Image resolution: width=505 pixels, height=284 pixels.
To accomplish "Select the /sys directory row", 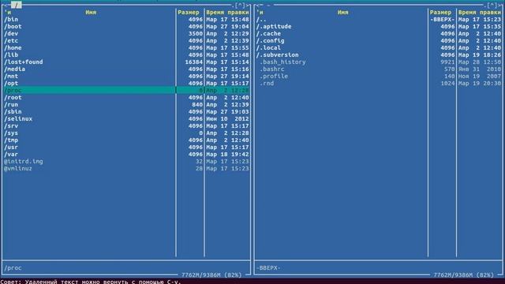I will point(126,133).
